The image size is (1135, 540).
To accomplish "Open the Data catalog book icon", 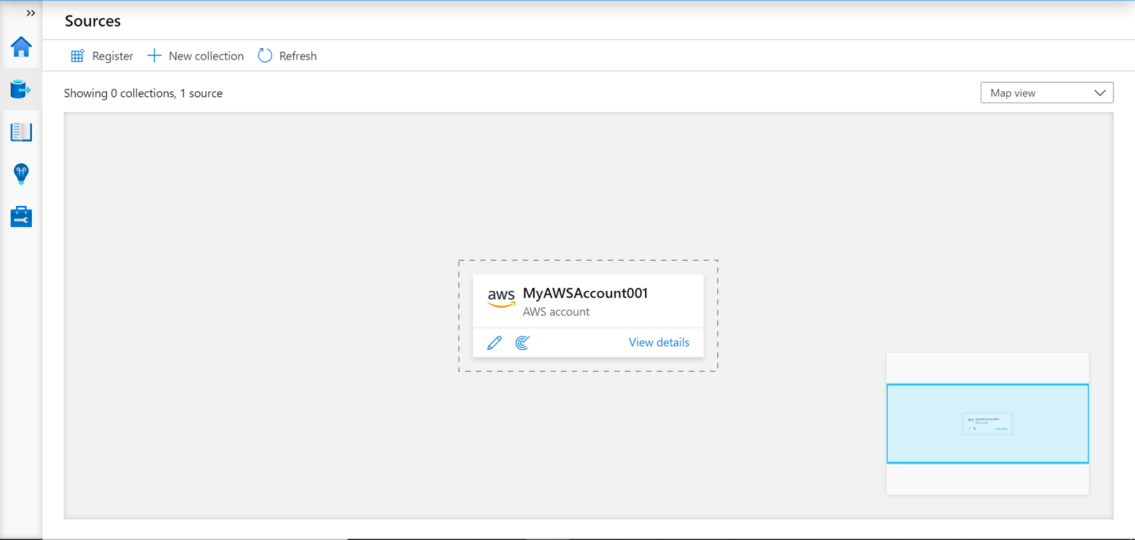I will pos(21,132).
